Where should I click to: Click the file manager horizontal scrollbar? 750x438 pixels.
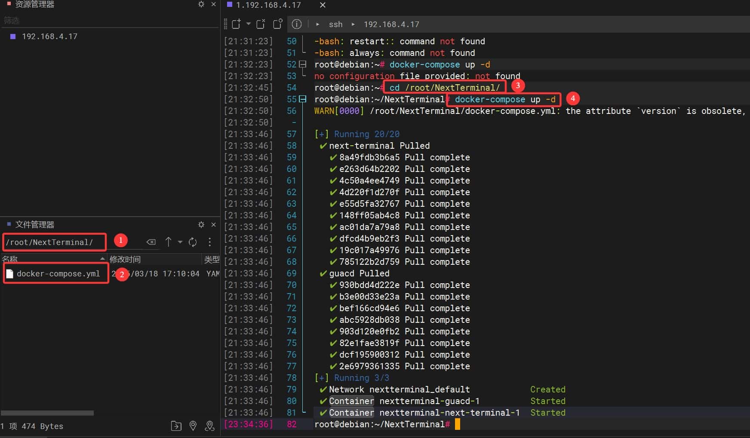(x=47, y=413)
